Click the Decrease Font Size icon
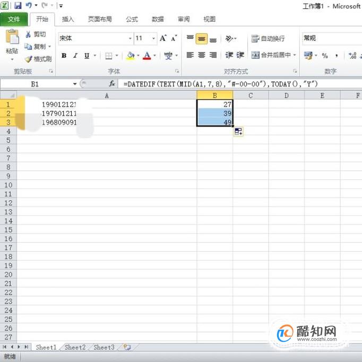362x362 pixels. click(x=174, y=38)
